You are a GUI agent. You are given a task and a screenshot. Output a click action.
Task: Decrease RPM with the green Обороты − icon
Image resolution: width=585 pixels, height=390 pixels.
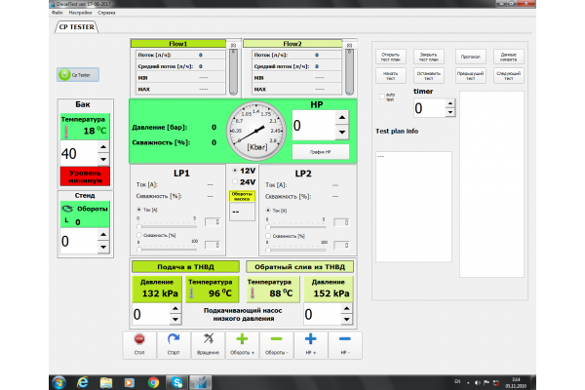(x=277, y=339)
